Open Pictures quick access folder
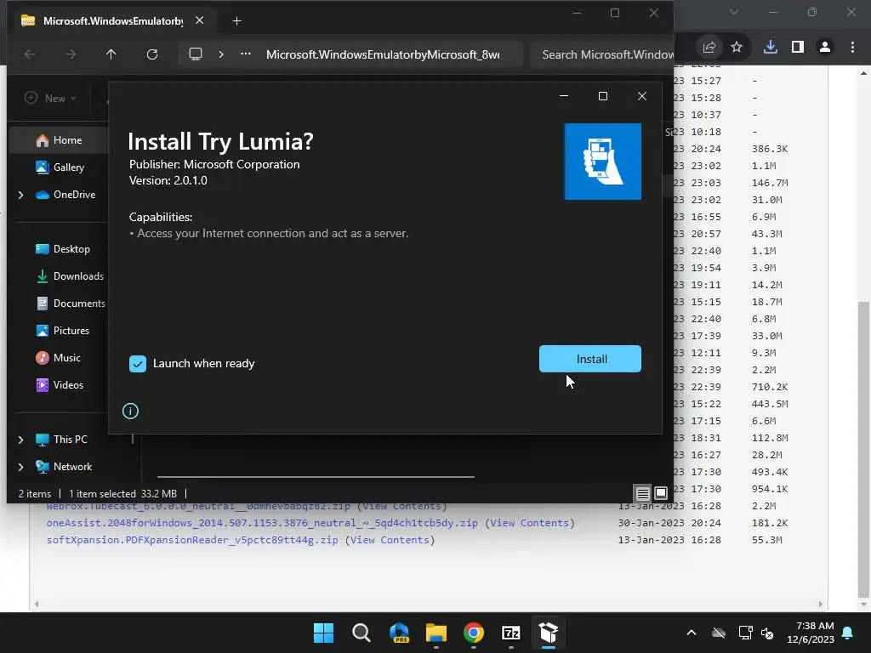Viewport: 871px width, 653px height. point(63,331)
